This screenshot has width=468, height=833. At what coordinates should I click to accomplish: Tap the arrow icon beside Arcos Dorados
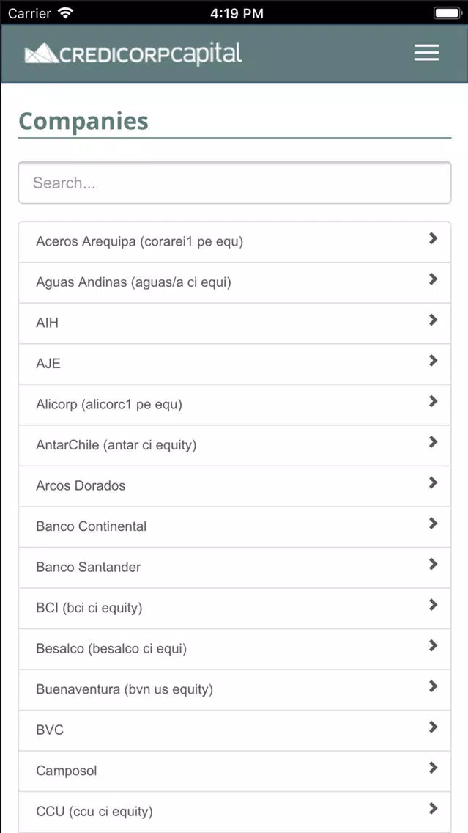[433, 483]
